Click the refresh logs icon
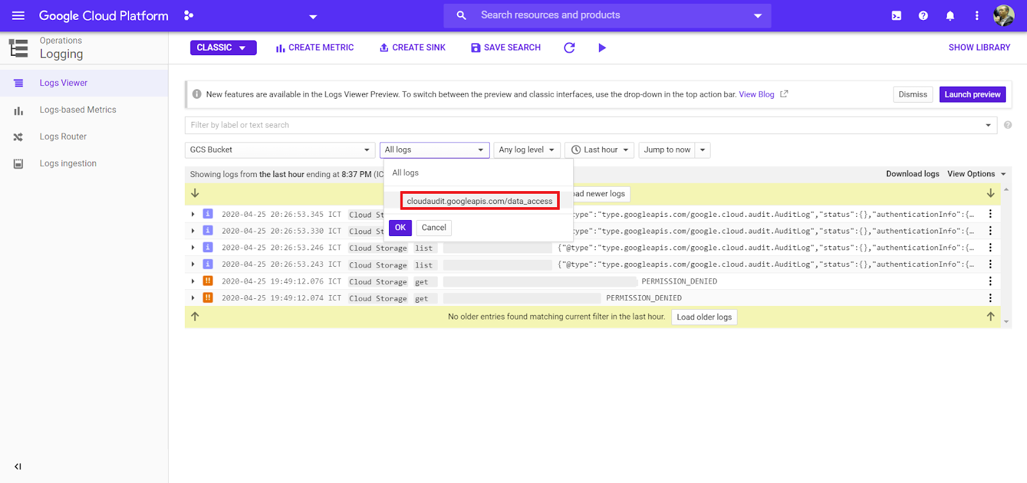1027x483 pixels. coord(569,47)
